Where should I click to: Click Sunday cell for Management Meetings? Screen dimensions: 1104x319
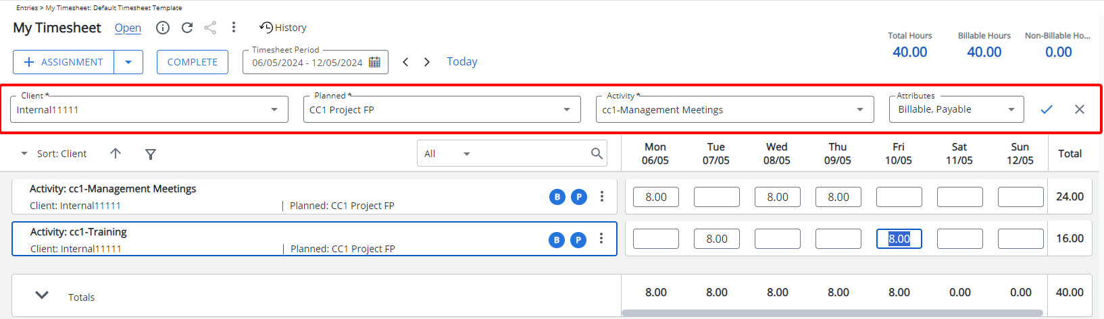1021,197
